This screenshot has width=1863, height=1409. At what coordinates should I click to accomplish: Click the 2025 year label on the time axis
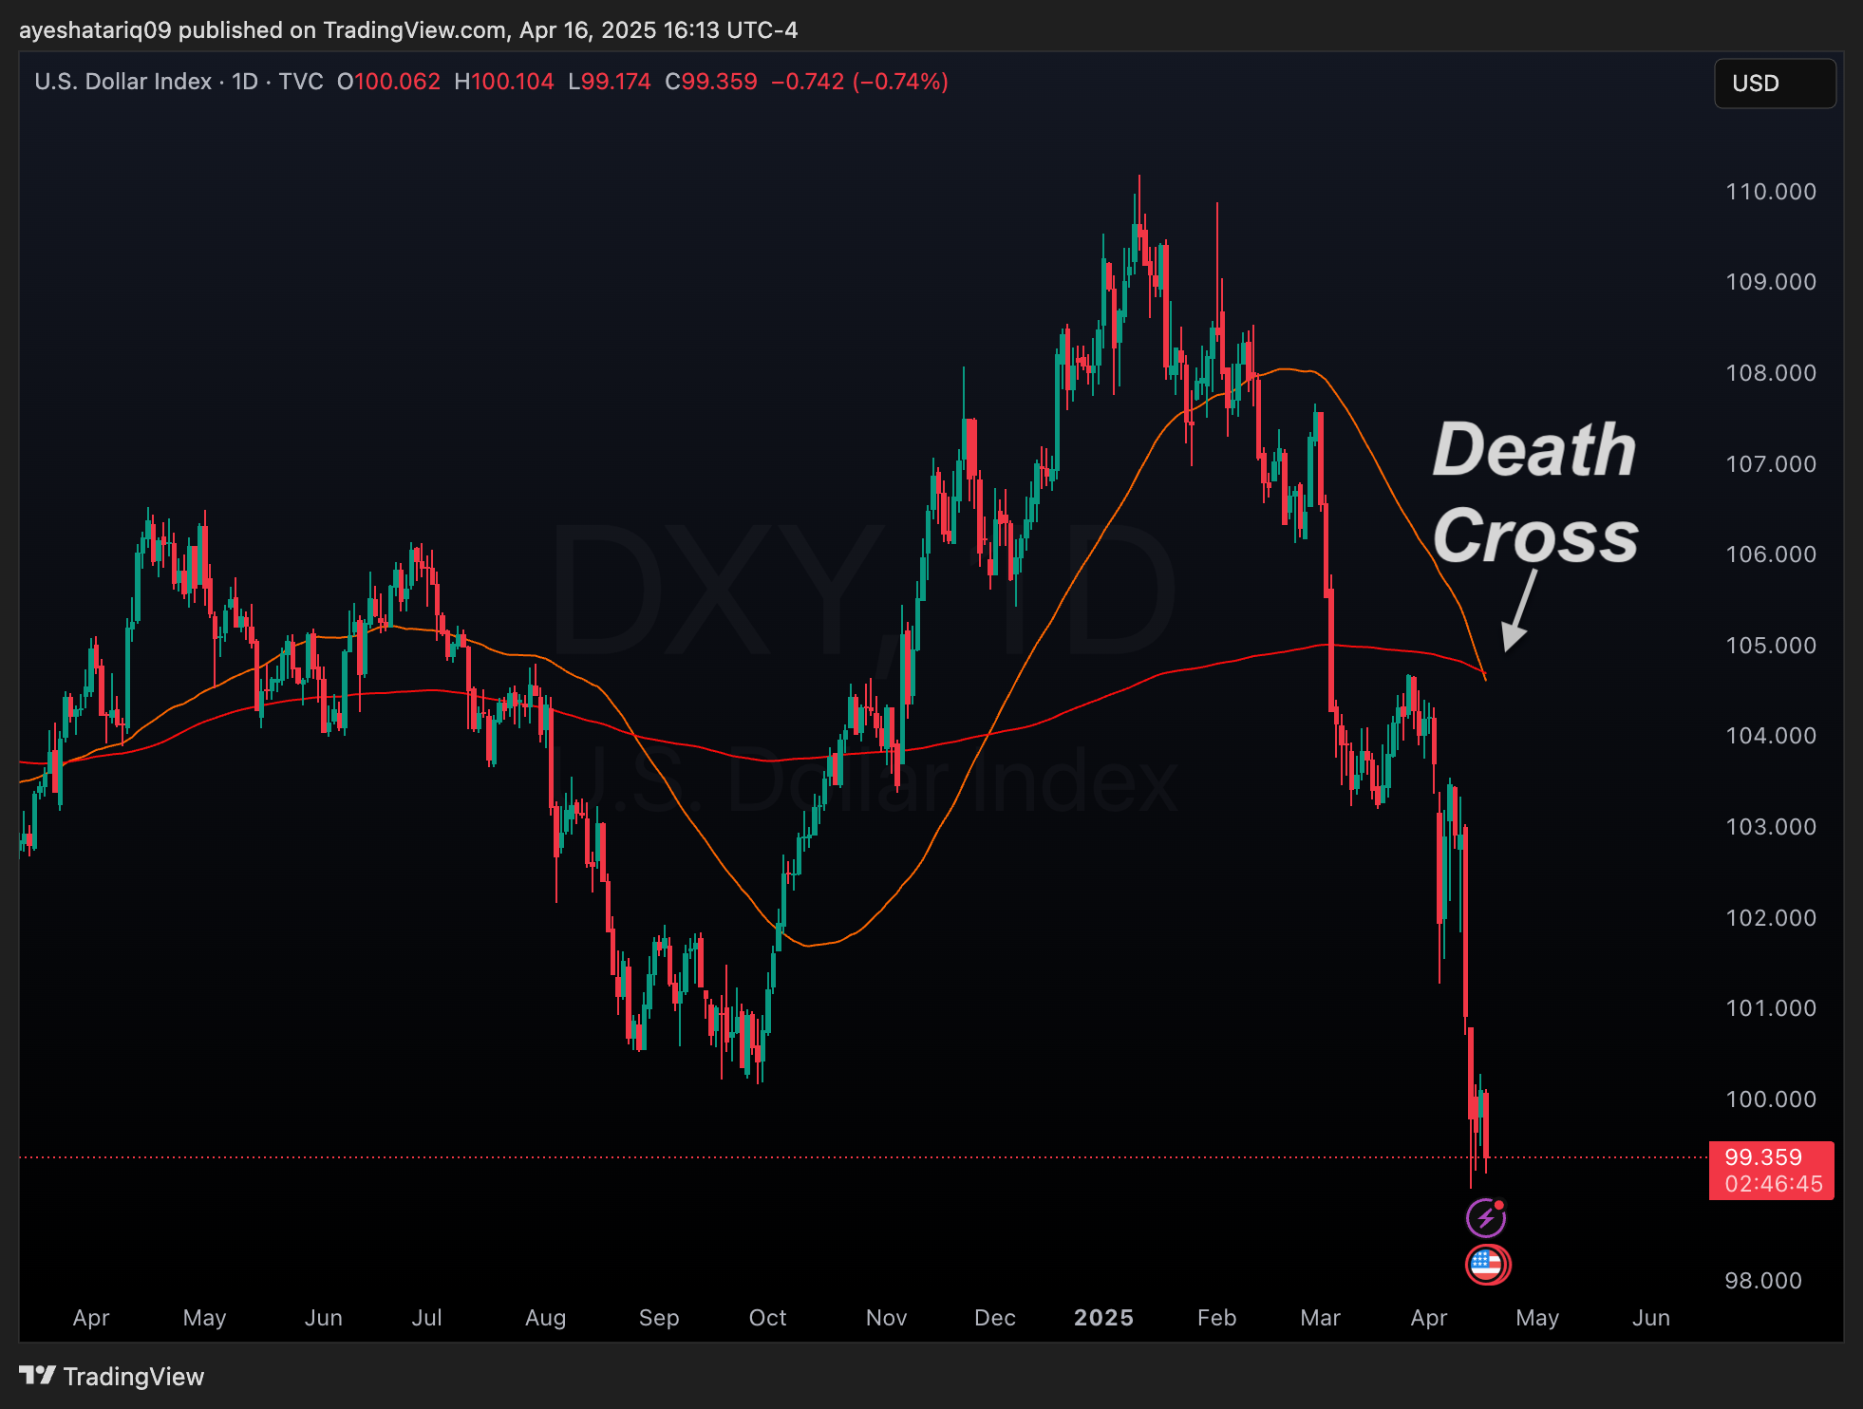pos(1103,1317)
